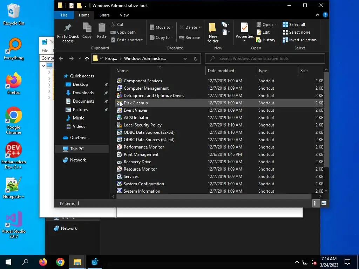359x269 pixels.
Task: Click the blue Help question icon
Action: [x=325, y=15]
